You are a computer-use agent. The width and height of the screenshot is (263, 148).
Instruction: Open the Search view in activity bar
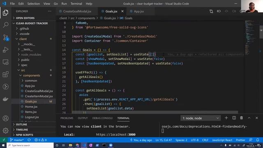pos(5,25)
